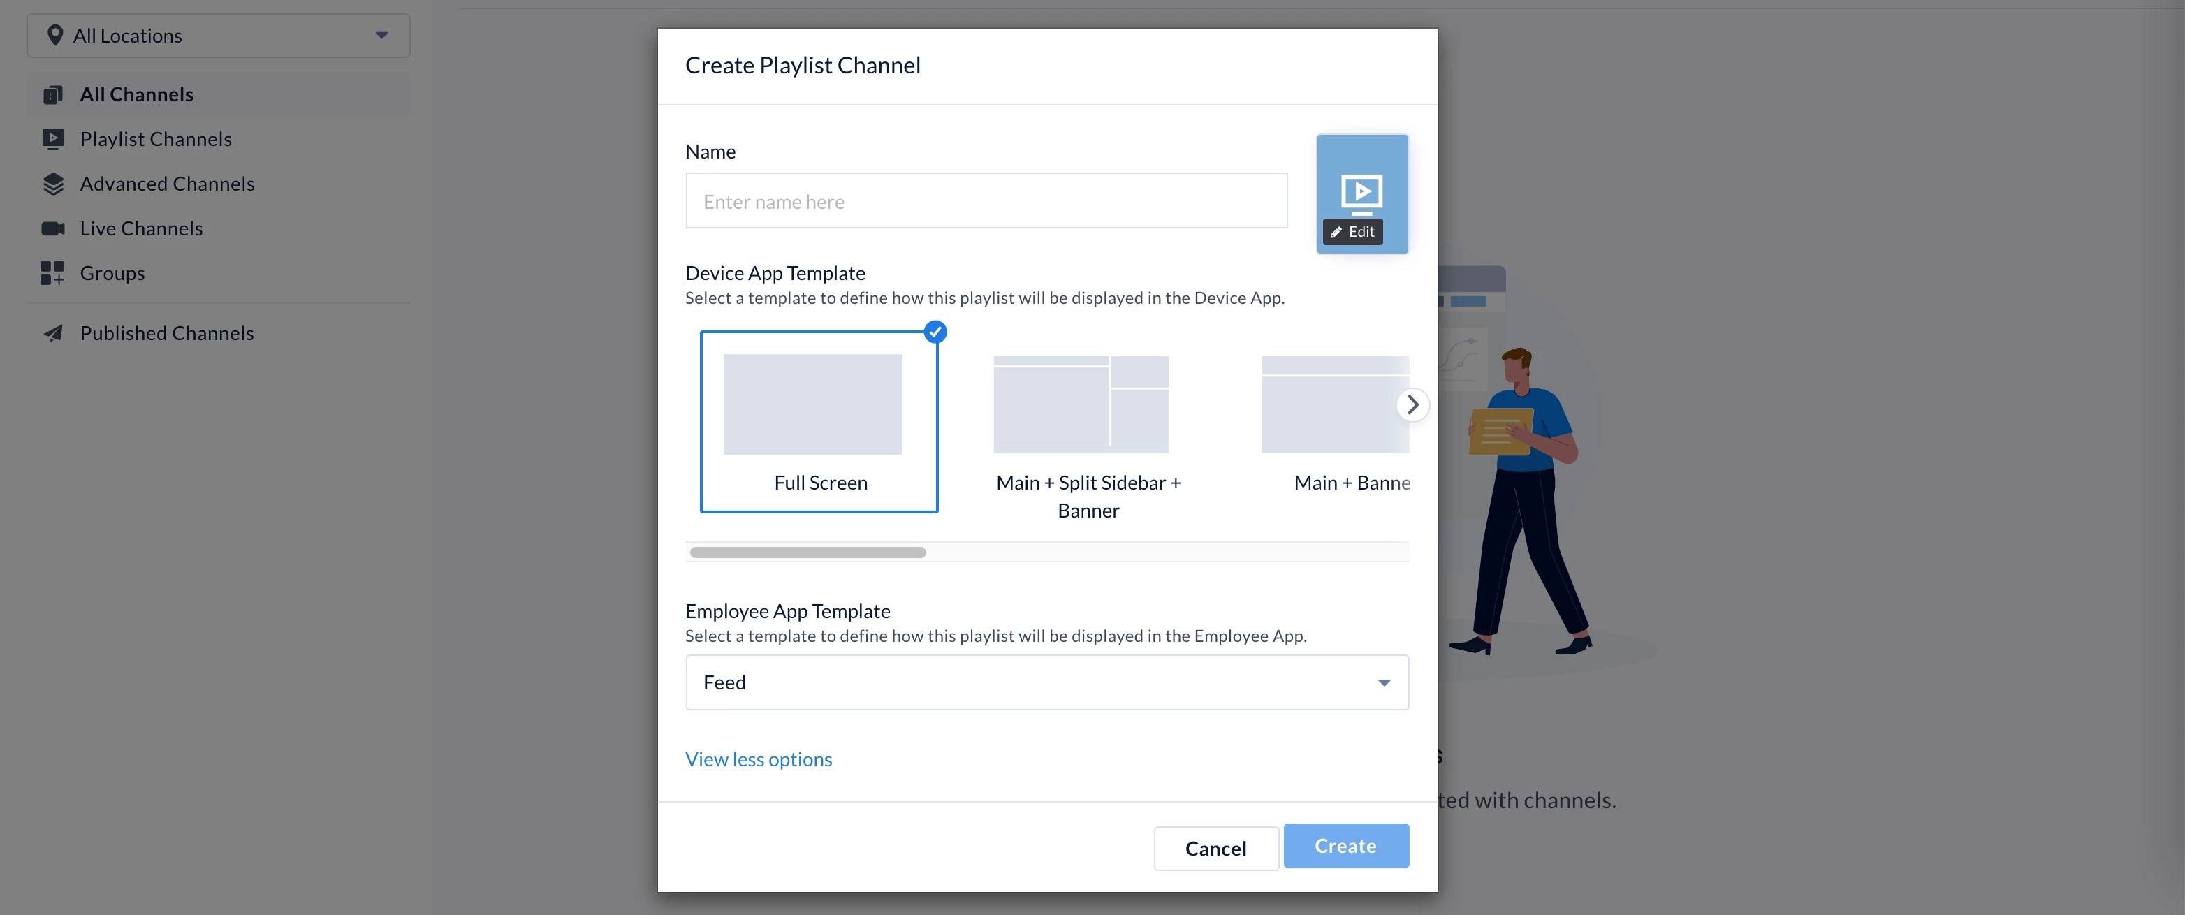This screenshot has height=915, width=2185.
Task: Click the Advanced Channels layers icon
Action: 52,184
